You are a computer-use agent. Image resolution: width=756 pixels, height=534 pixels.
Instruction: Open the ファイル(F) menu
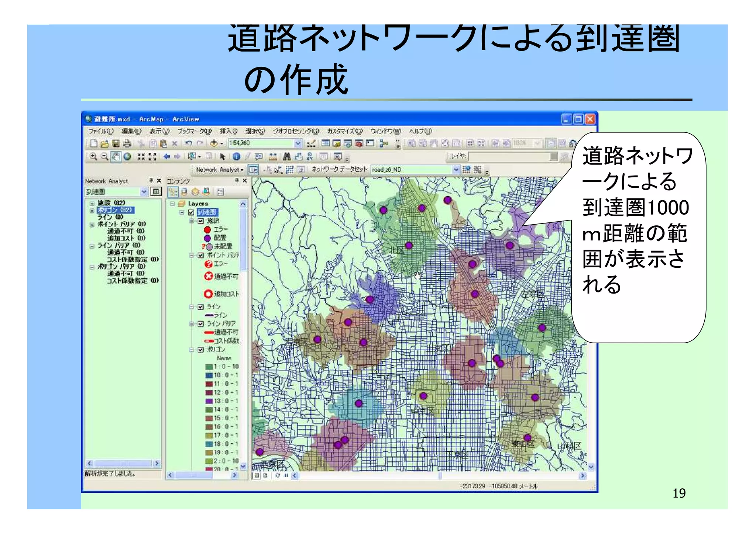coord(100,131)
